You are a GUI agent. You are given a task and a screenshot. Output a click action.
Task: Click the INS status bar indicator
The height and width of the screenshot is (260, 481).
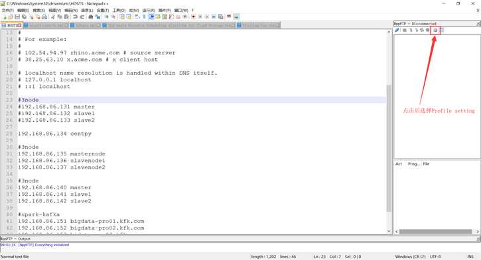(470, 257)
